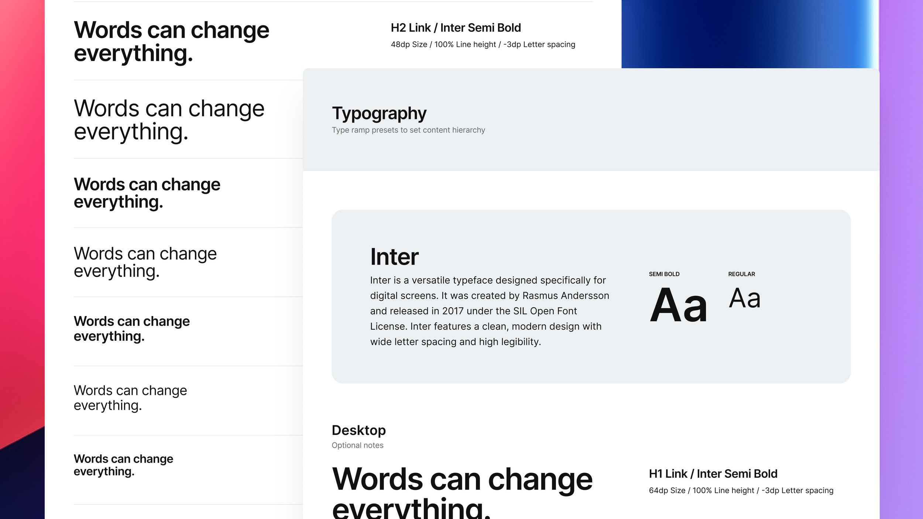The width and height of the screenshot is (923, 519).
Task: Click the 'REGULAR' label
Action: coord(741,274)
